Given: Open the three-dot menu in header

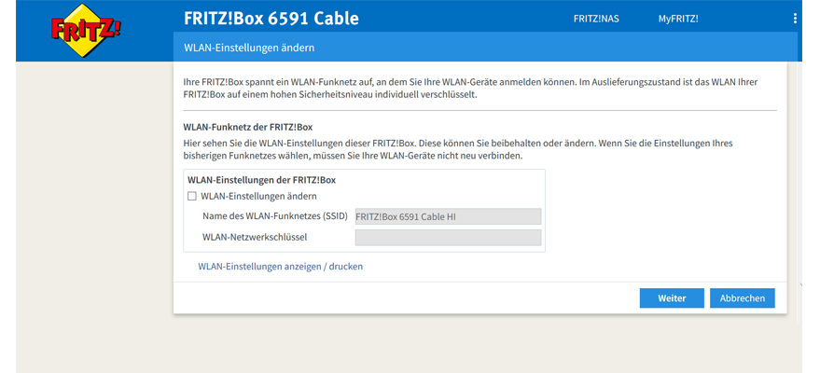Looking at the screenshot, I should 795,19.
